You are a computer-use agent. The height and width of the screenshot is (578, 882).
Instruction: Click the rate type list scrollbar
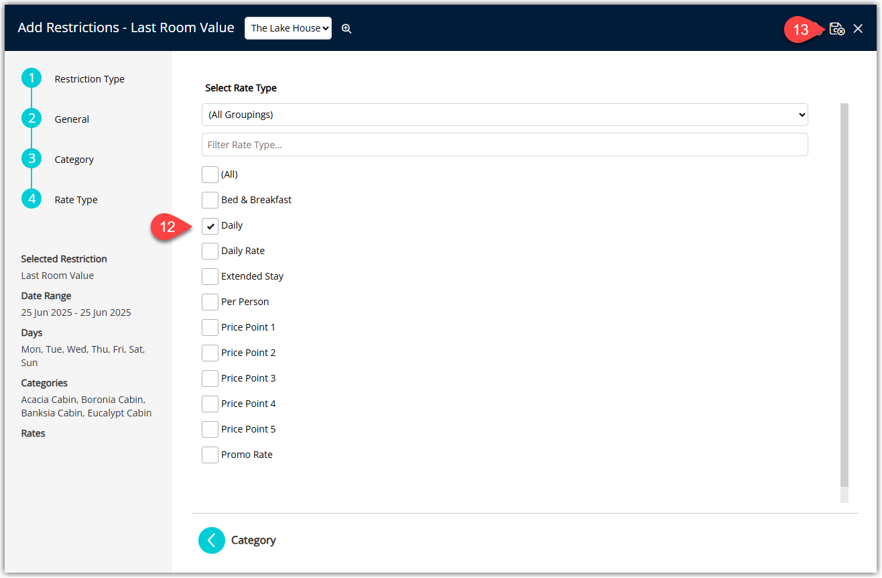pyautogui.click(x=844, y=295)
